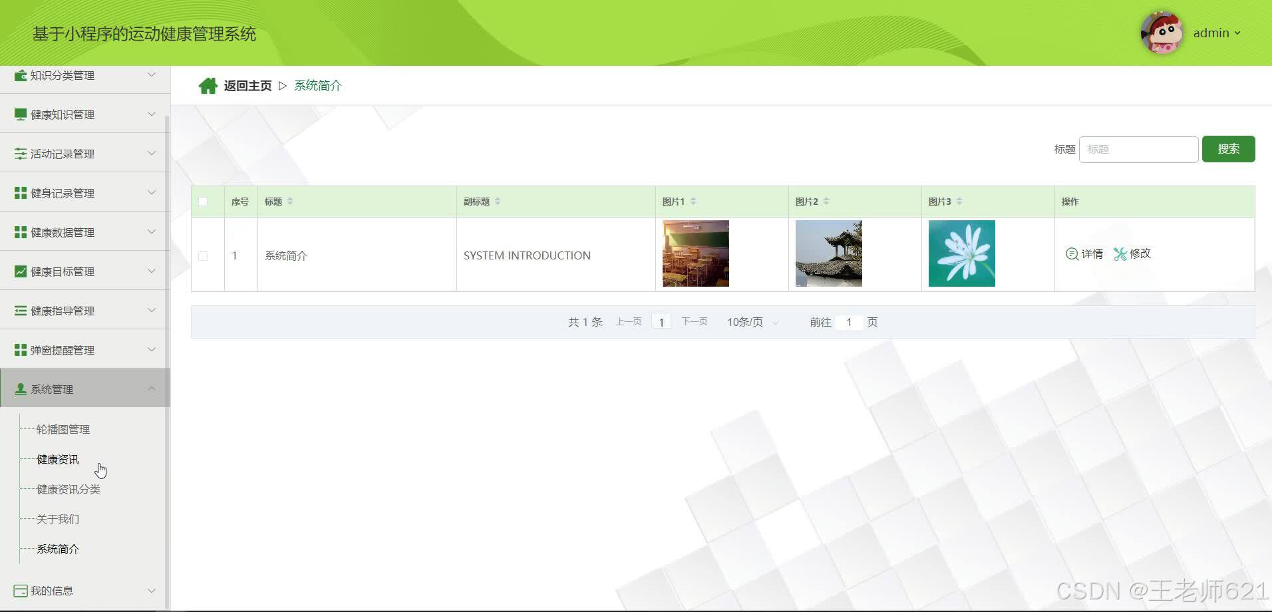Open 关于我们 submenu item

point(58,520)
